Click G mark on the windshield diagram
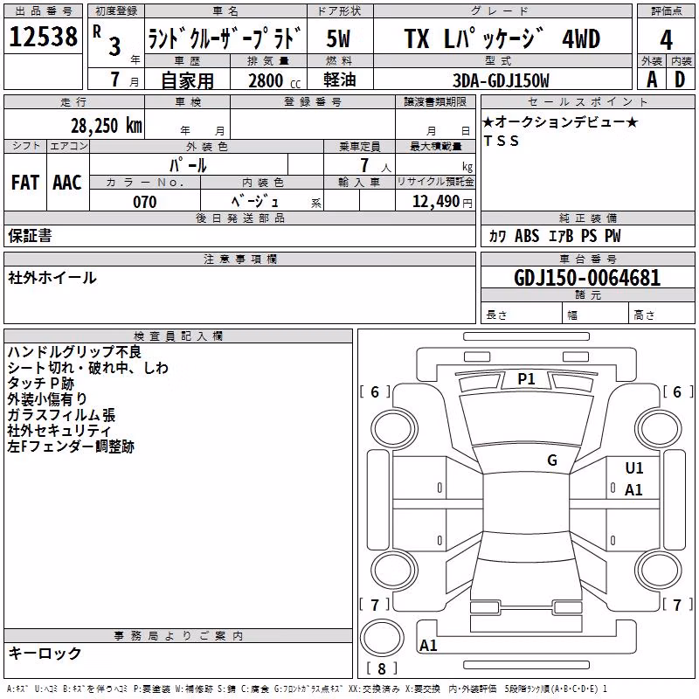 (x=552, y=460)
